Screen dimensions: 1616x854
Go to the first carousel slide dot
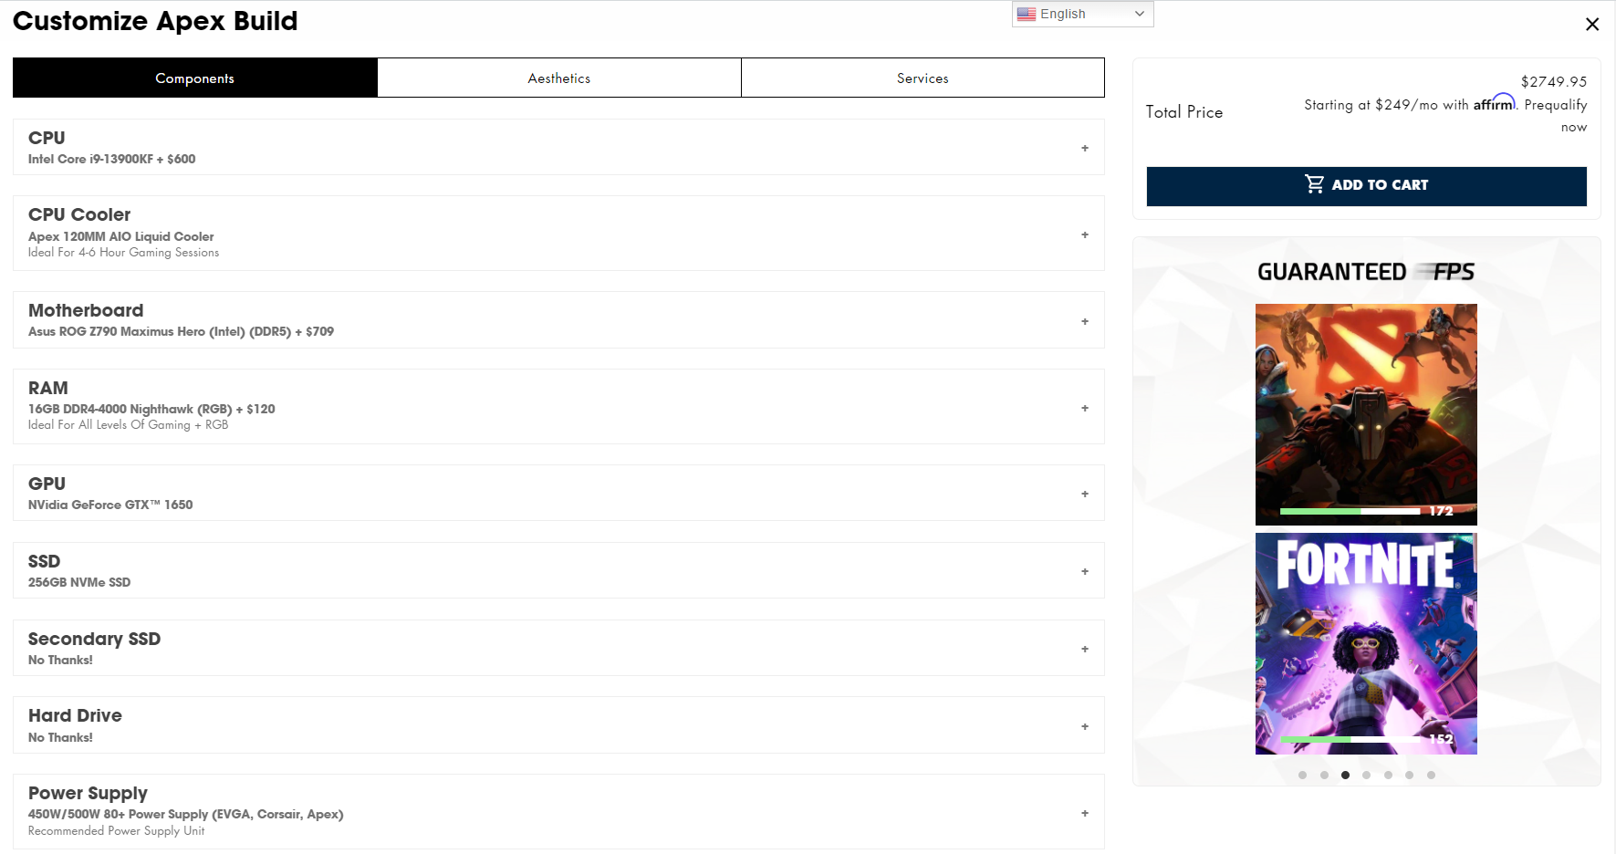[x=1302, y=775]
